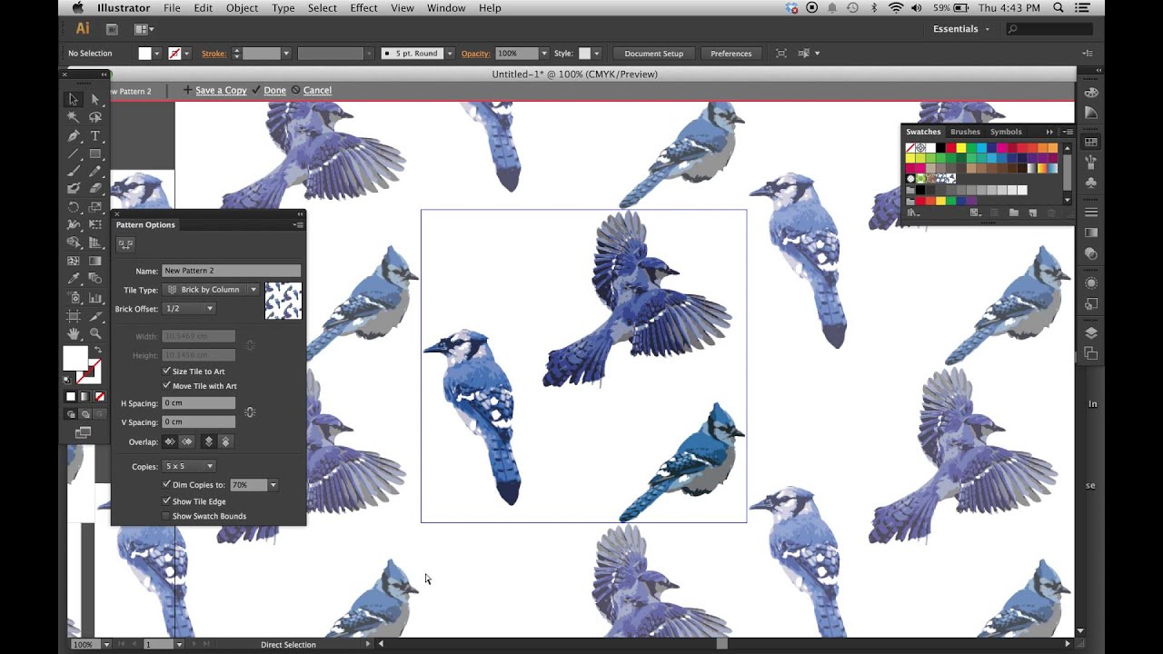
Task: Enable Show Swatch Bounds
Action: pos(166,516)
